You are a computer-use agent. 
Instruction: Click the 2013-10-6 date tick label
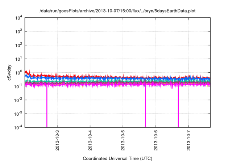point(156,140)
